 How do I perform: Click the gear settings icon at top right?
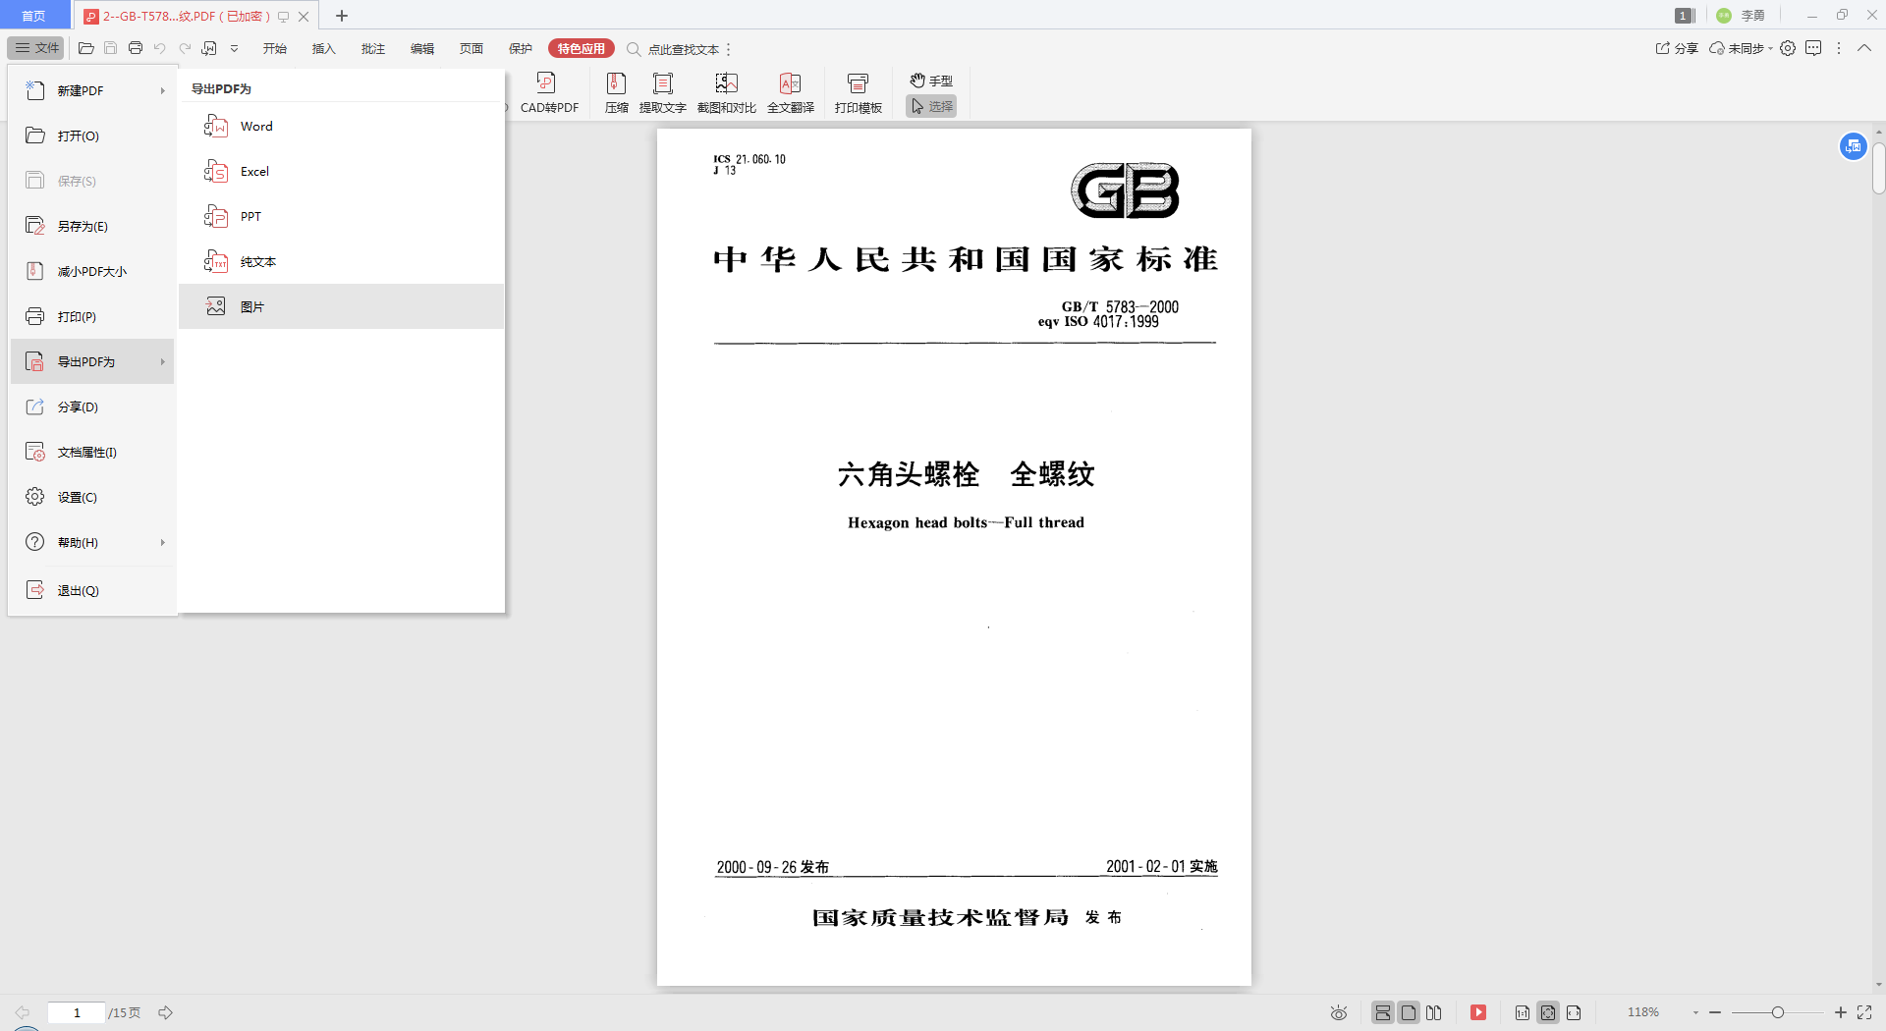1788,48
